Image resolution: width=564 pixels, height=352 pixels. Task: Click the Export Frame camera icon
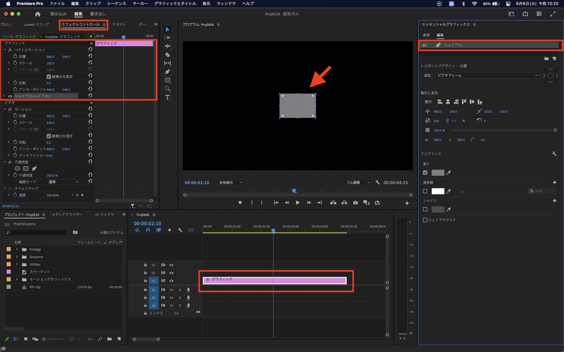(x=355, y=203)
